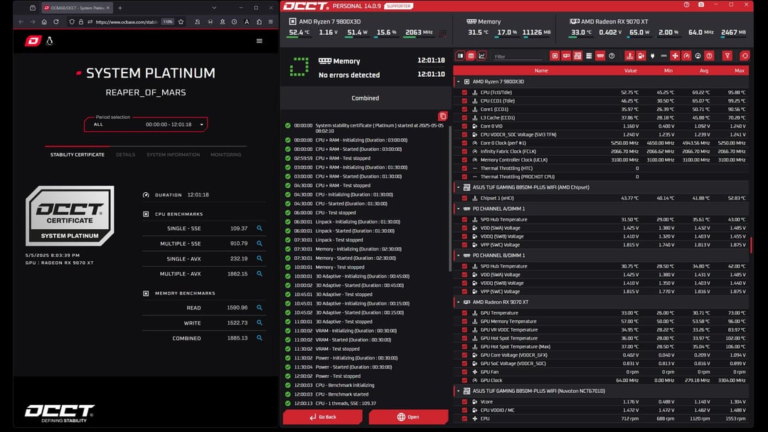
Task: Toggle the fan sensor type filter
Action: (675, 56)
